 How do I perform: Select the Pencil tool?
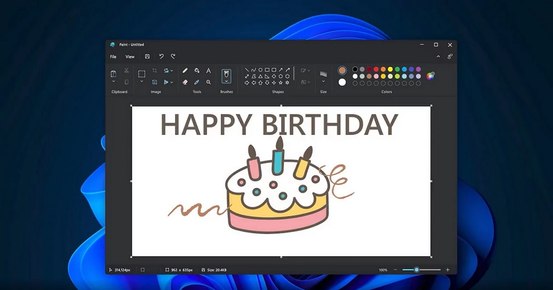point(186,70)
